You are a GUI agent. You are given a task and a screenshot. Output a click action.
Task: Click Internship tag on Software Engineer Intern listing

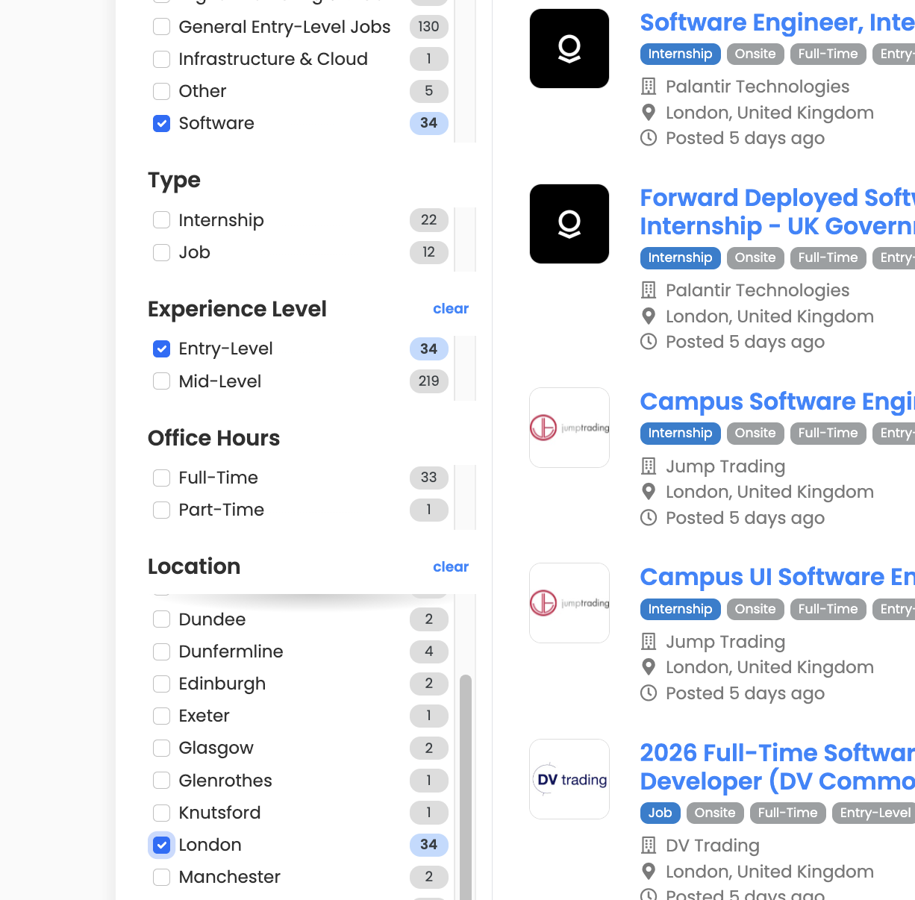(x=680, y=54)
